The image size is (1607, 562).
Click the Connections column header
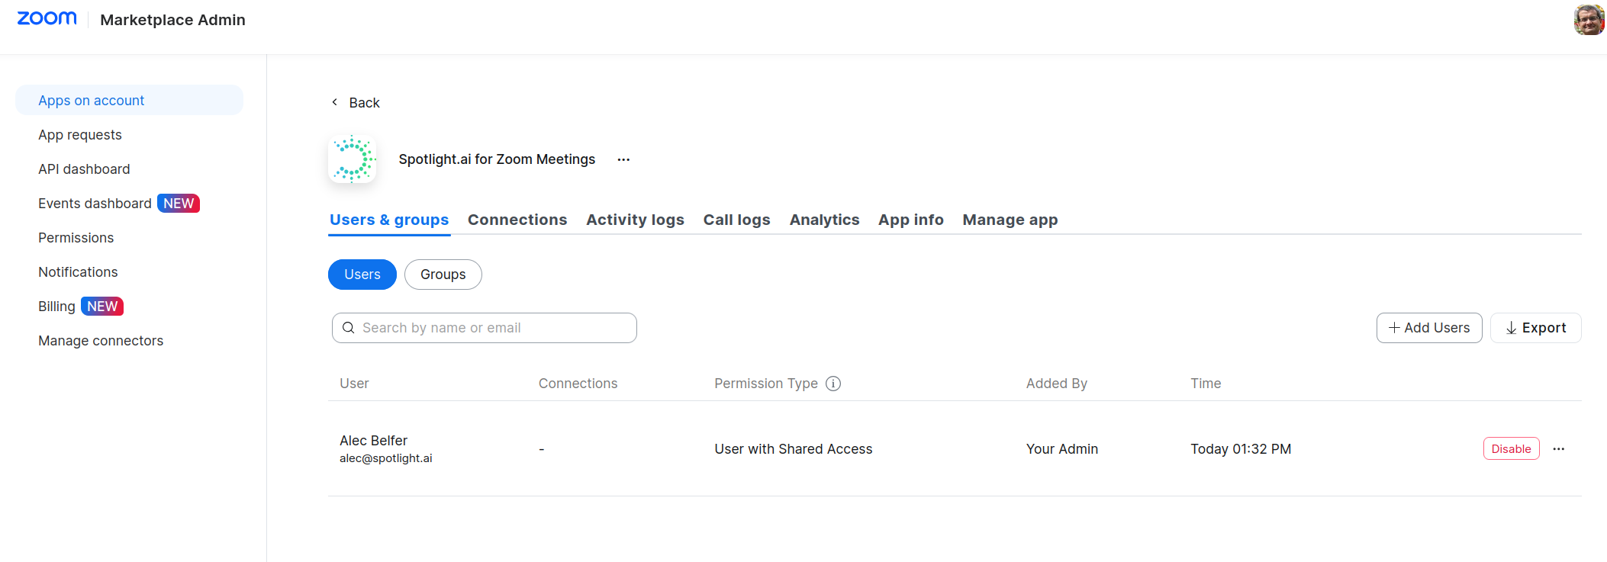(x=578, y=384)
